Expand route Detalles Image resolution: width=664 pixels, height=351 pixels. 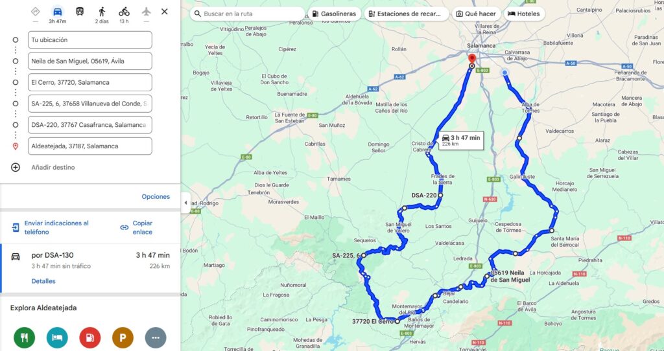click(43, 281)
